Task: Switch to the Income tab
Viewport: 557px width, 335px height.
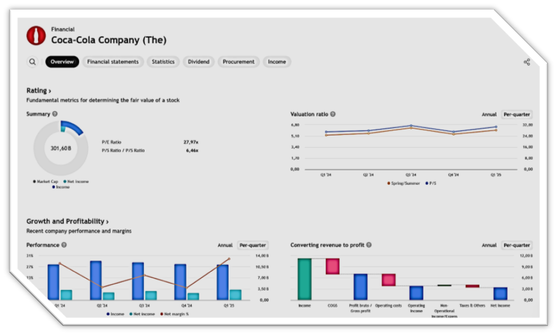Action: tap(277, 62)
